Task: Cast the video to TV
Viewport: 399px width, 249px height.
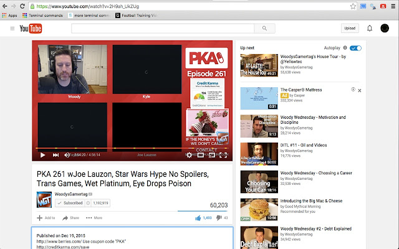Action: [x=212, y=155]
